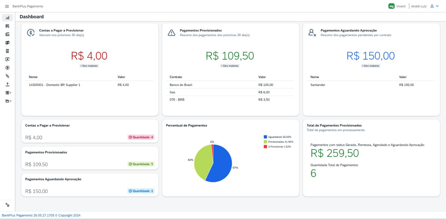
Task: Open the hamburger navigation menu
Action: tap(7, 6)
